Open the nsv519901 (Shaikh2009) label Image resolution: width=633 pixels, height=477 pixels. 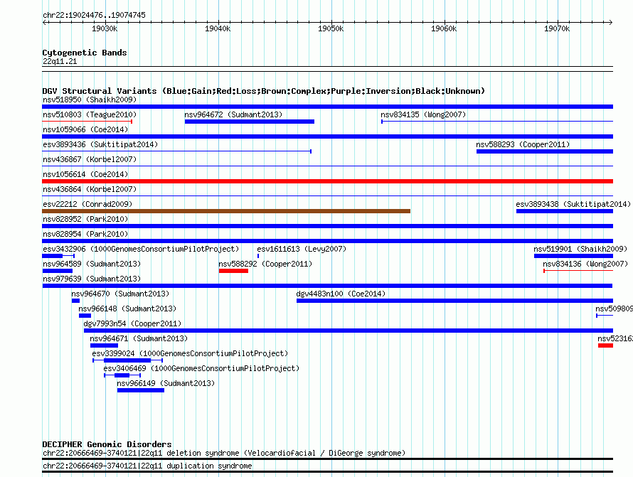click(x=580, y=249)
